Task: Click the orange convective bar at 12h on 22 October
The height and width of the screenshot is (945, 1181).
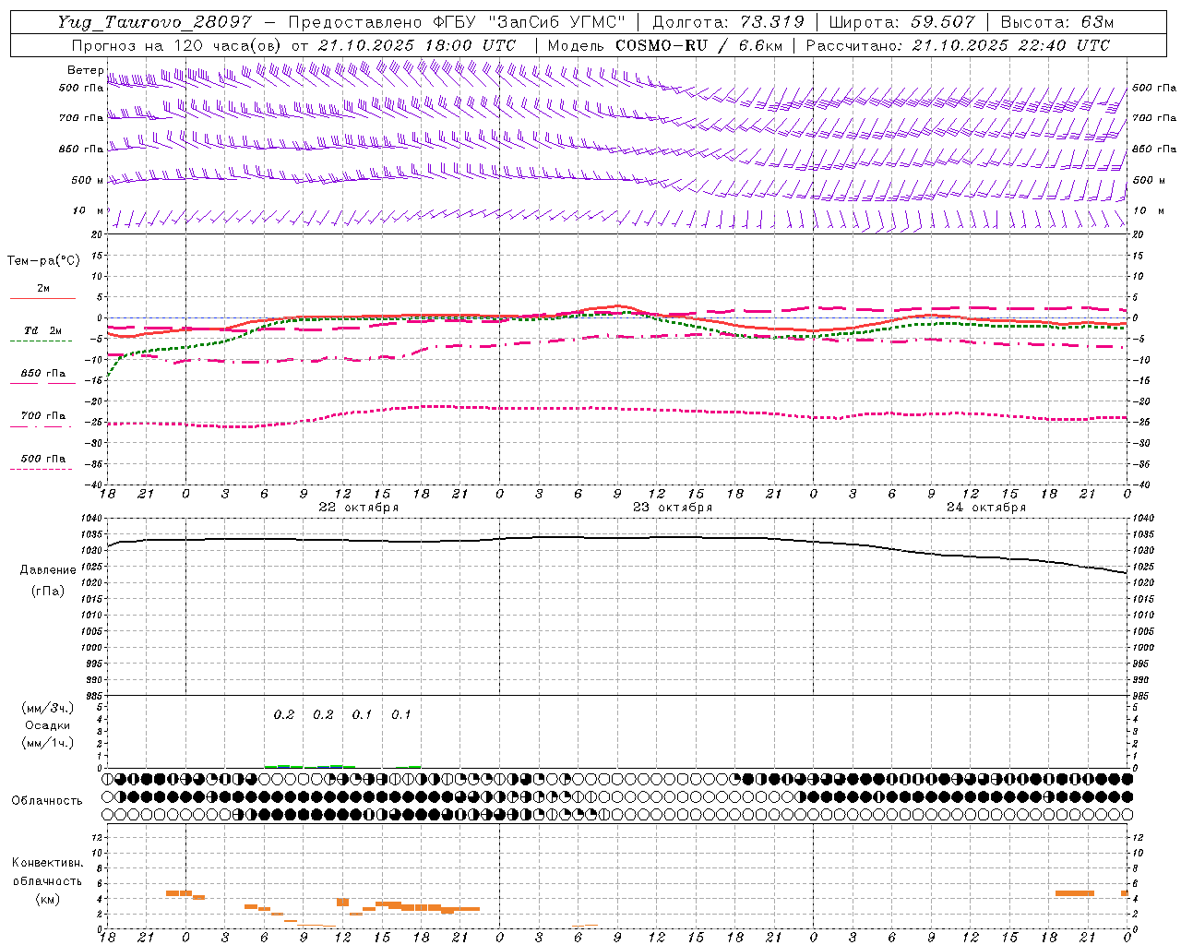Action: click(x=342, y=903)
